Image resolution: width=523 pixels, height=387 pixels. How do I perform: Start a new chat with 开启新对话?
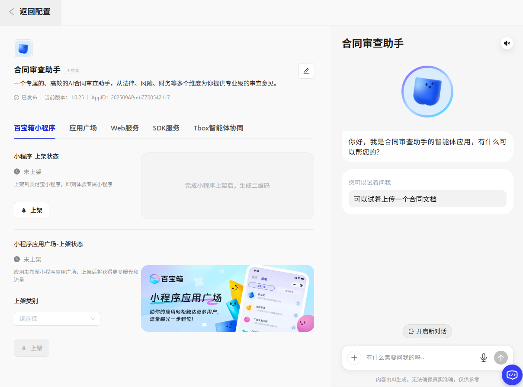[427, 331]
